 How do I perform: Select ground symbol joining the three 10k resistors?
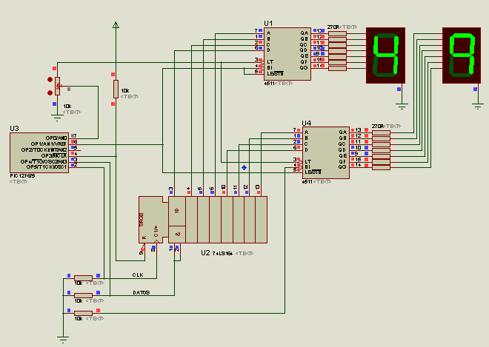[x=63, y=339]
